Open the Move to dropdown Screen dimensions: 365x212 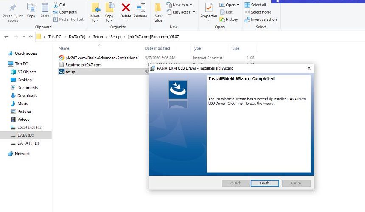[95, 18]
